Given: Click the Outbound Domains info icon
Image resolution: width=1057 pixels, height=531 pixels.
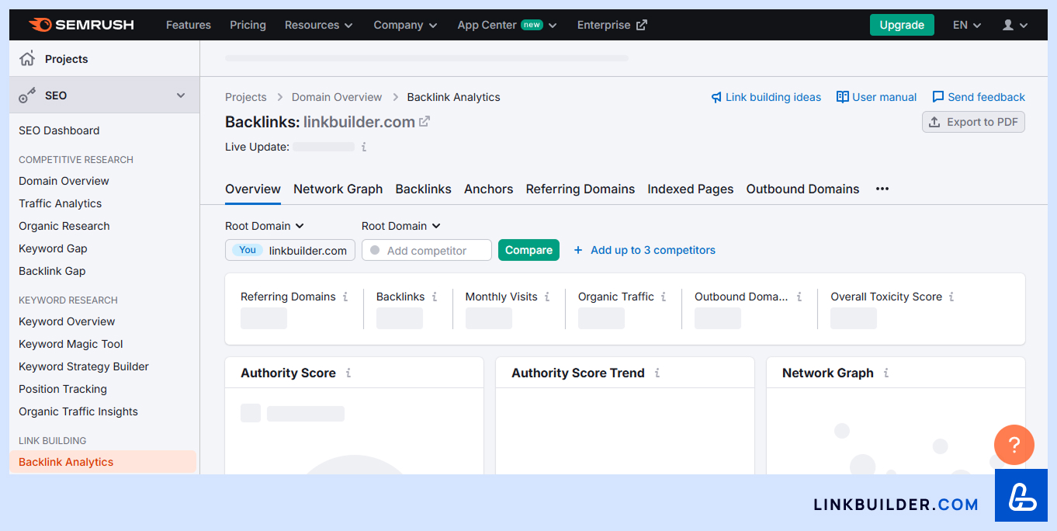Looking at the screenshot, I should coord(799,297).
